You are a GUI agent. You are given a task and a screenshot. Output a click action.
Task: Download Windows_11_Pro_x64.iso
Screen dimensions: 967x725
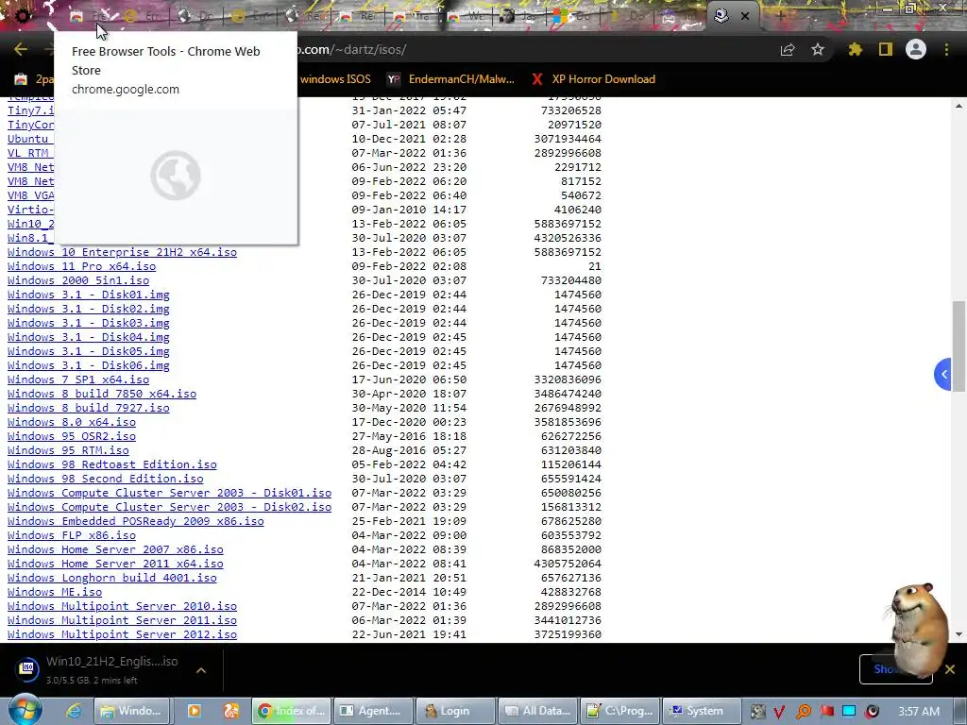click(x=81, y=266)
